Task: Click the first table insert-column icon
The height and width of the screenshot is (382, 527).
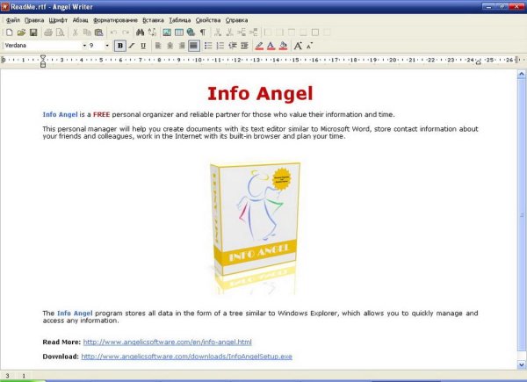Action: click(x=242, y=32)
